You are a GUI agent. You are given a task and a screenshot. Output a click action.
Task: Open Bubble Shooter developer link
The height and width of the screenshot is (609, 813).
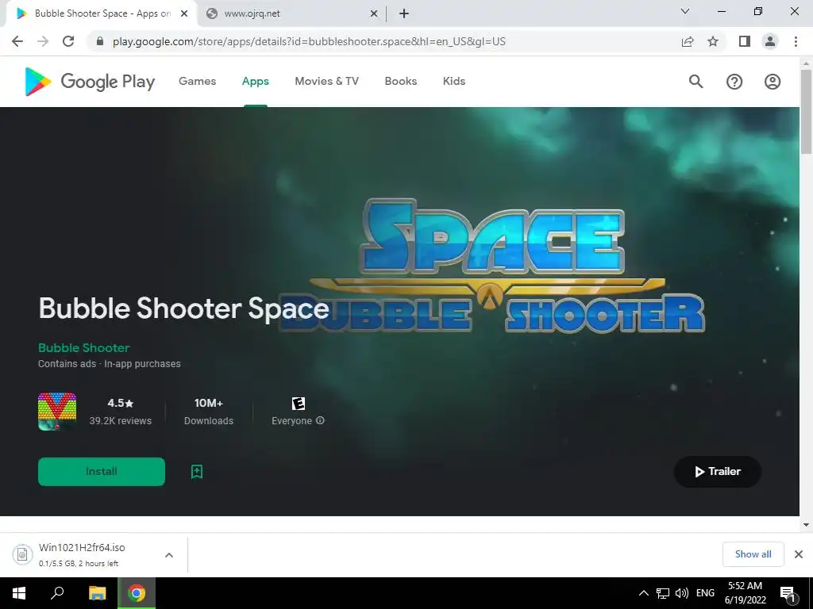(x=84, y=347)
